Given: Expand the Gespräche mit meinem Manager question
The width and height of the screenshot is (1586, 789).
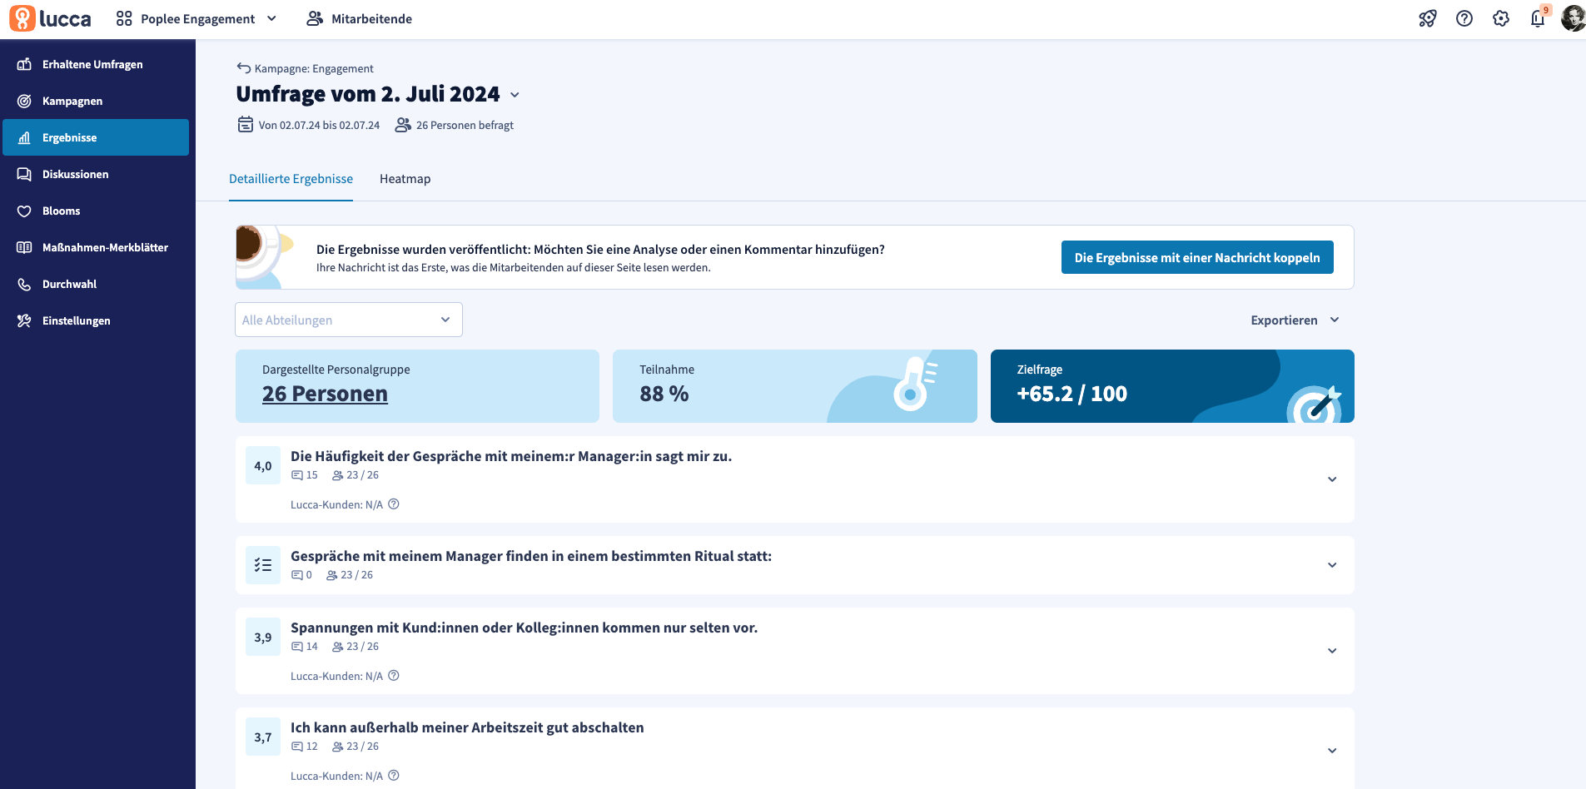Looking at the screenshot, I should pos(1332,565).
